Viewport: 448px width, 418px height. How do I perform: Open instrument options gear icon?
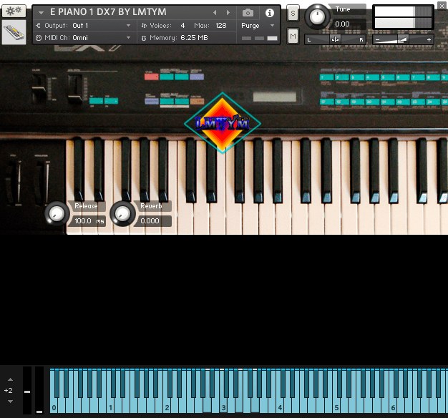[14, 11]
